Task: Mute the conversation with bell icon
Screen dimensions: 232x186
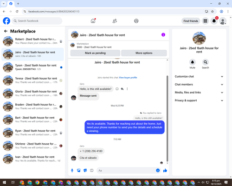Action: (193, 62)
